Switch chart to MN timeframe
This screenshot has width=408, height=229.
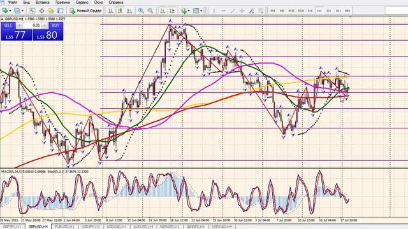[347, 11]
